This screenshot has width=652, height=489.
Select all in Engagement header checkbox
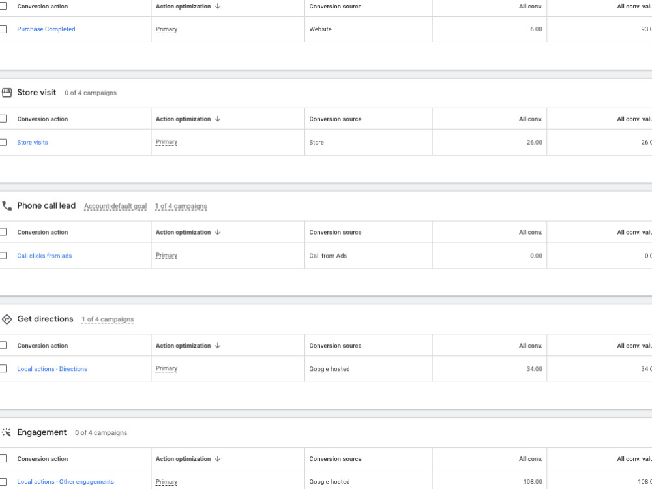(x=3, y=458)
